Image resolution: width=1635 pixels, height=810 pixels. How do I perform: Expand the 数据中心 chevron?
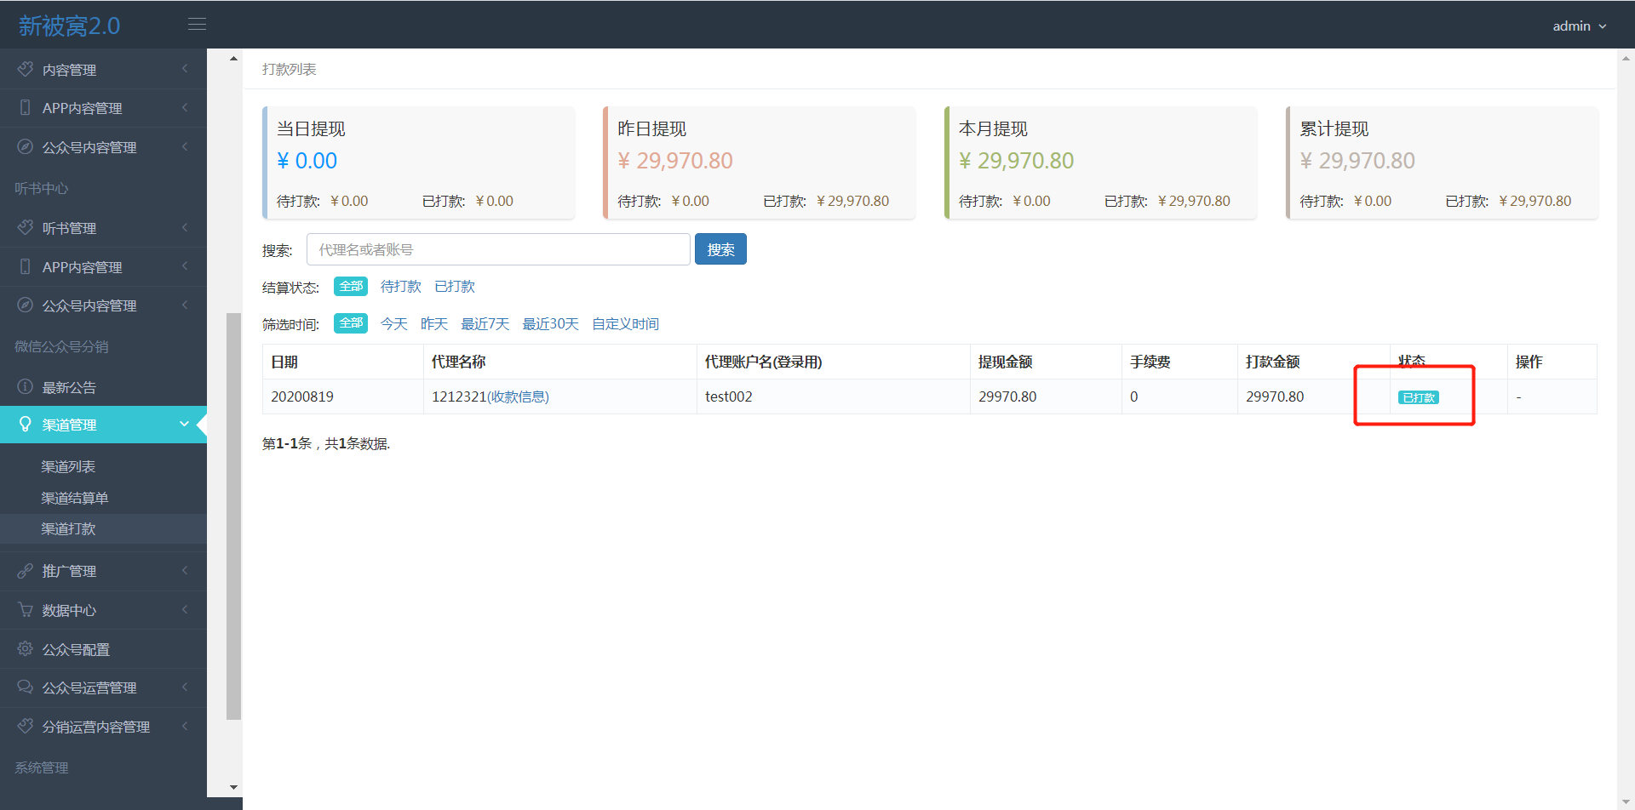pos(185,609)
